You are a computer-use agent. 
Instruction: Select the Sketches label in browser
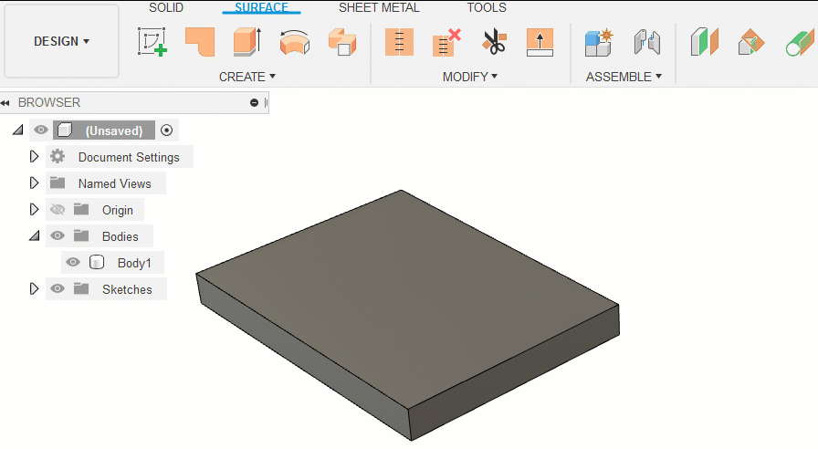pyautogui.click(x=127, y=289)
